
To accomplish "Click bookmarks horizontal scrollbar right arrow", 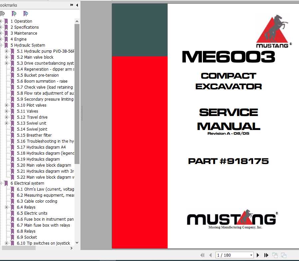I will coord(72,248).
